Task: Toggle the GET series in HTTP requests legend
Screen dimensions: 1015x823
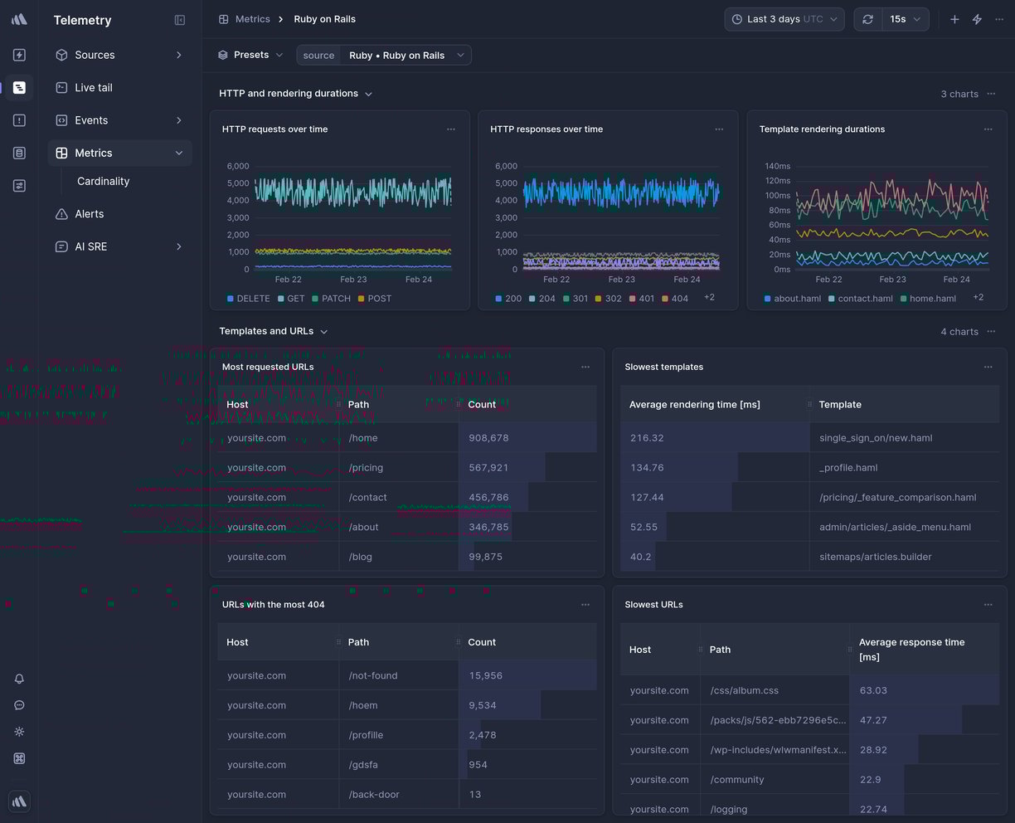Action: 291,298
